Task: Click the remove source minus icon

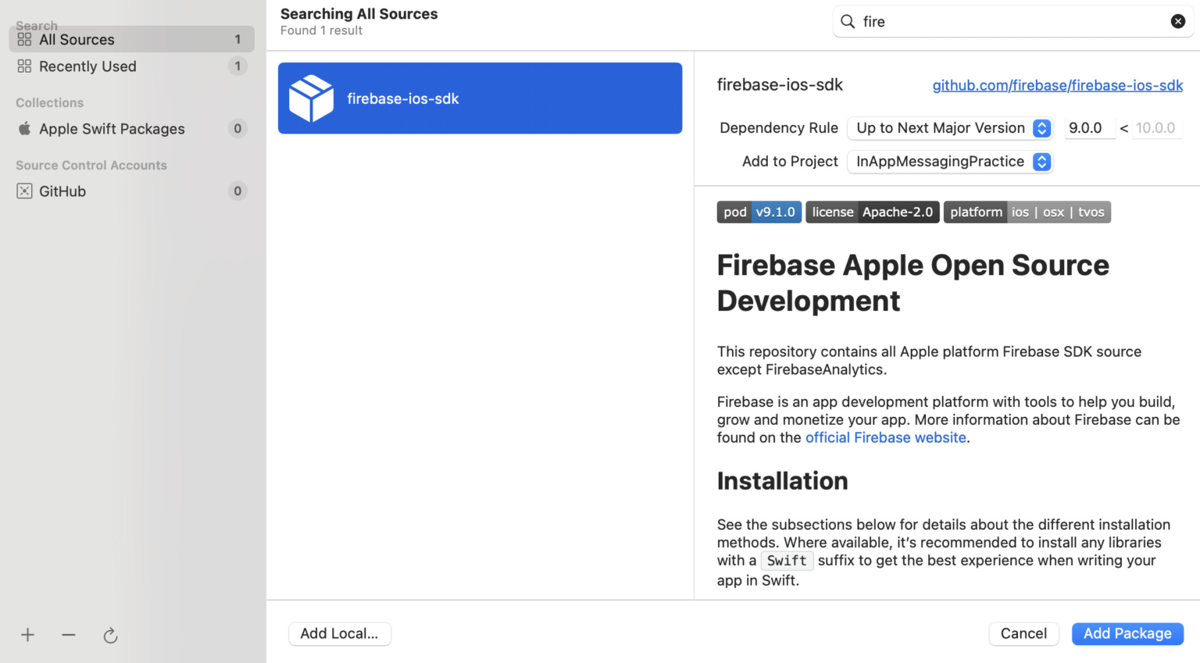Action: [x=69, y=635]
